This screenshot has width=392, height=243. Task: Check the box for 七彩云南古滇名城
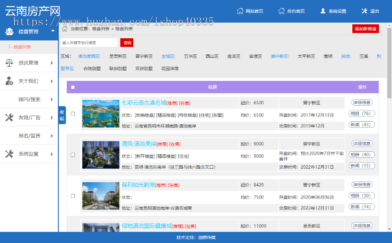[73, 114]
